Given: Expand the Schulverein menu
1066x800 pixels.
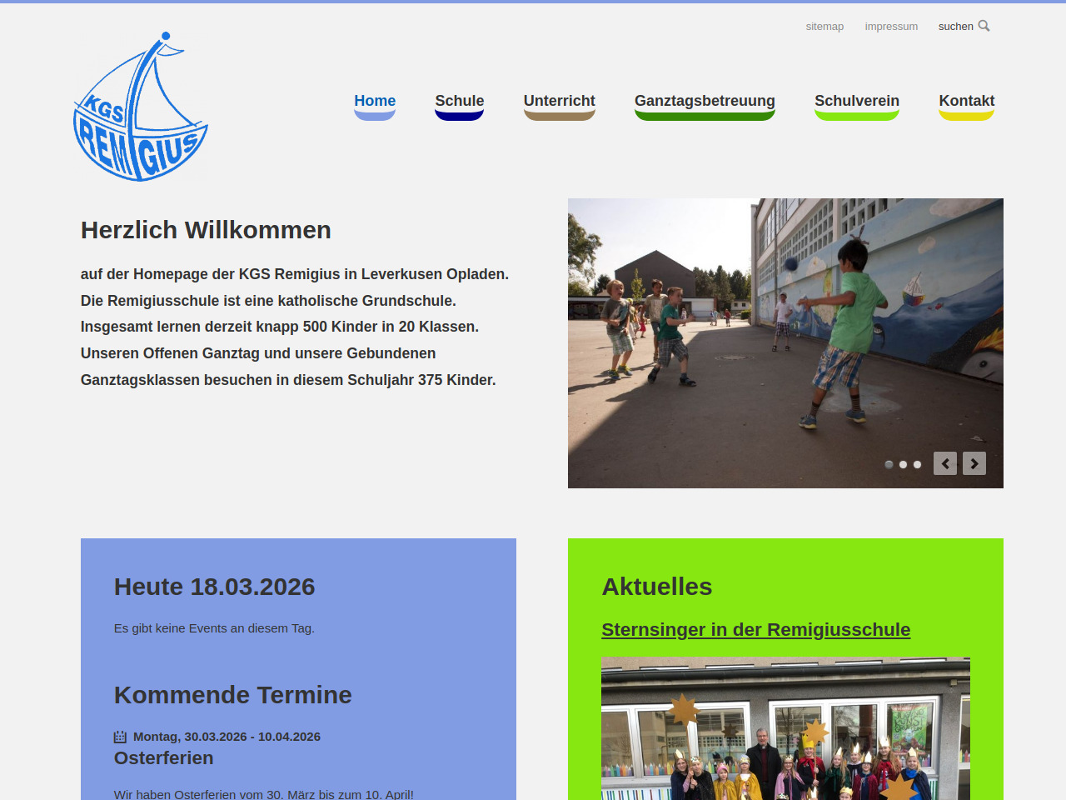Looking at the screenshot, I should tap(856, 101).
